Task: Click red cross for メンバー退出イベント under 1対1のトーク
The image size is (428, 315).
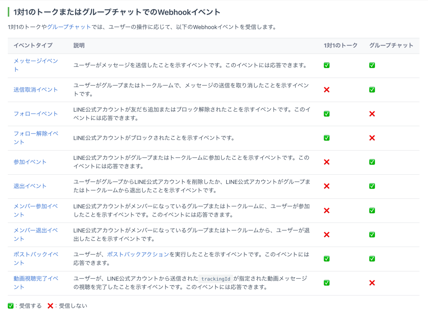Action: click(x=326, y=235)
